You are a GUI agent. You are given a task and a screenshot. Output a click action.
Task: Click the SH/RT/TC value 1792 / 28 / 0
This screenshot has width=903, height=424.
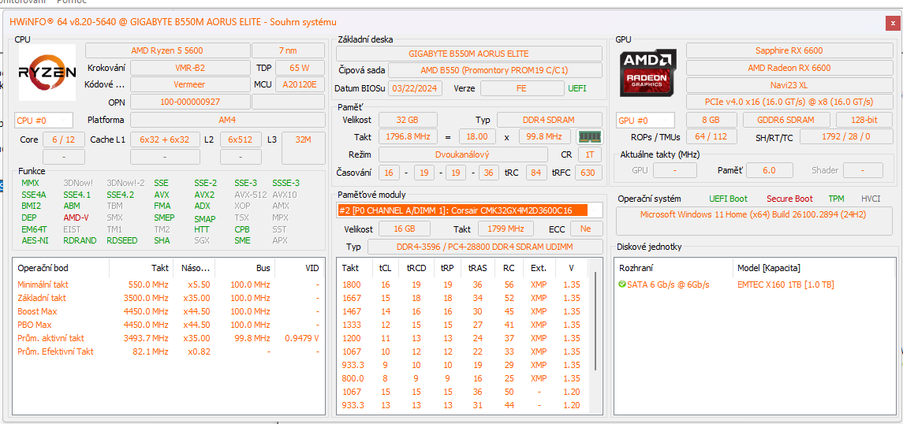[846, 137]
